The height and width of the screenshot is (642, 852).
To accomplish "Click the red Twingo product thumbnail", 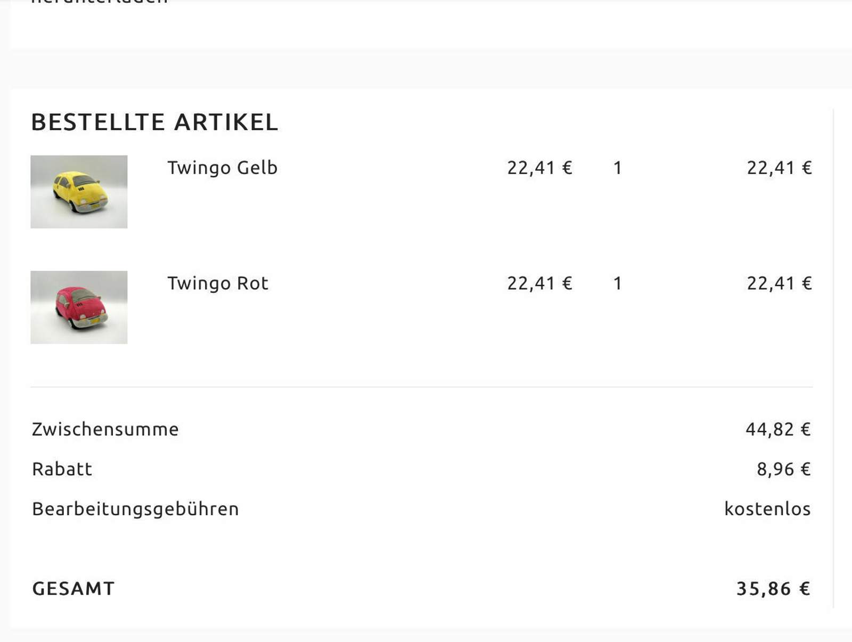I will pos(79,307).
